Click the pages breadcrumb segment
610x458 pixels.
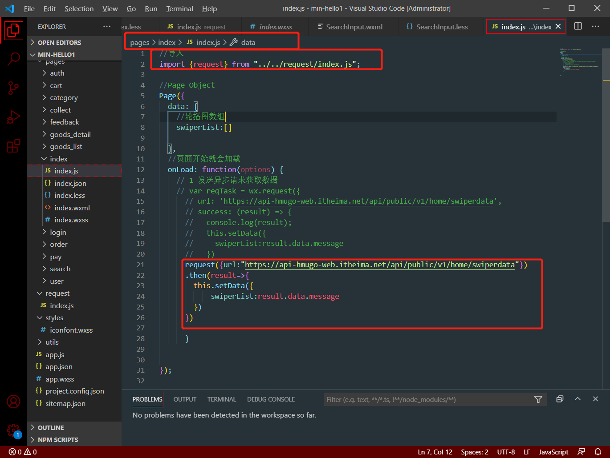[140, 42]
